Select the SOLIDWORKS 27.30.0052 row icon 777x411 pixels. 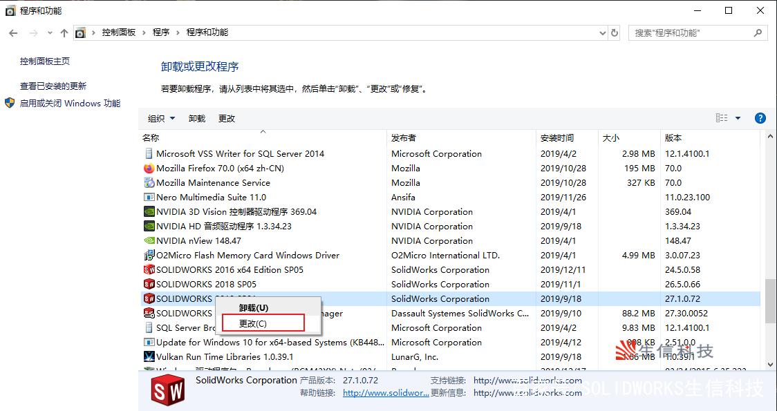point(149,314)
